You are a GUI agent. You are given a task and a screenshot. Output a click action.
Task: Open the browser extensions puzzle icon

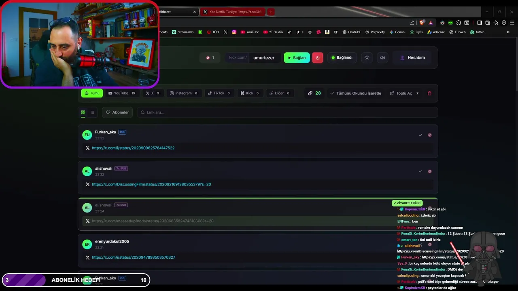click(459, 23)
